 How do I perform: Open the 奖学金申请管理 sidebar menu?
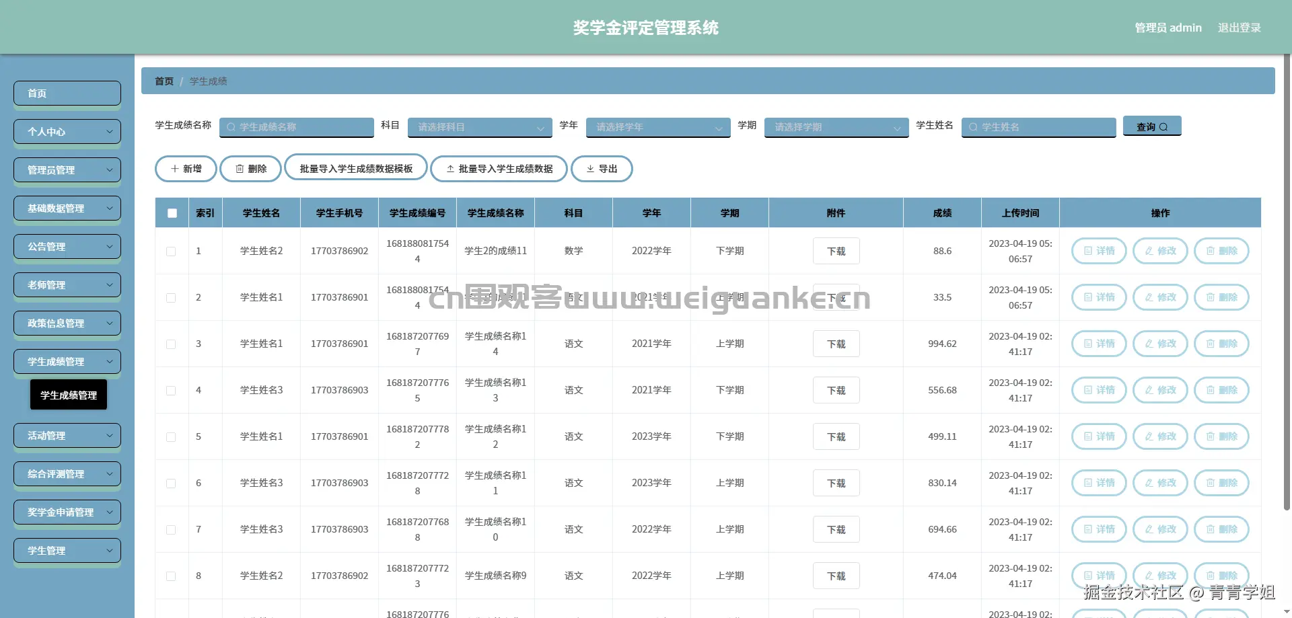[x=67, y=512]
